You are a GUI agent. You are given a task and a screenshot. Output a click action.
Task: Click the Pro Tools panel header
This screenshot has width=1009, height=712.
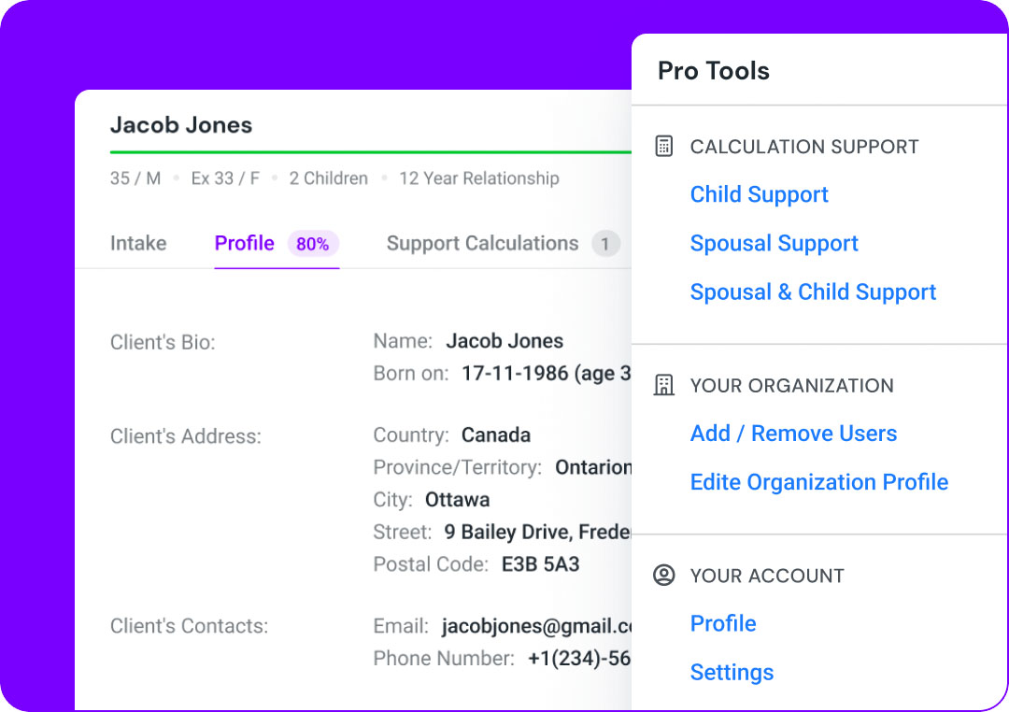coord(714,71)
